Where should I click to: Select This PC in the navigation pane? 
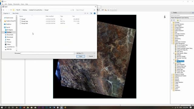point(8,28)
